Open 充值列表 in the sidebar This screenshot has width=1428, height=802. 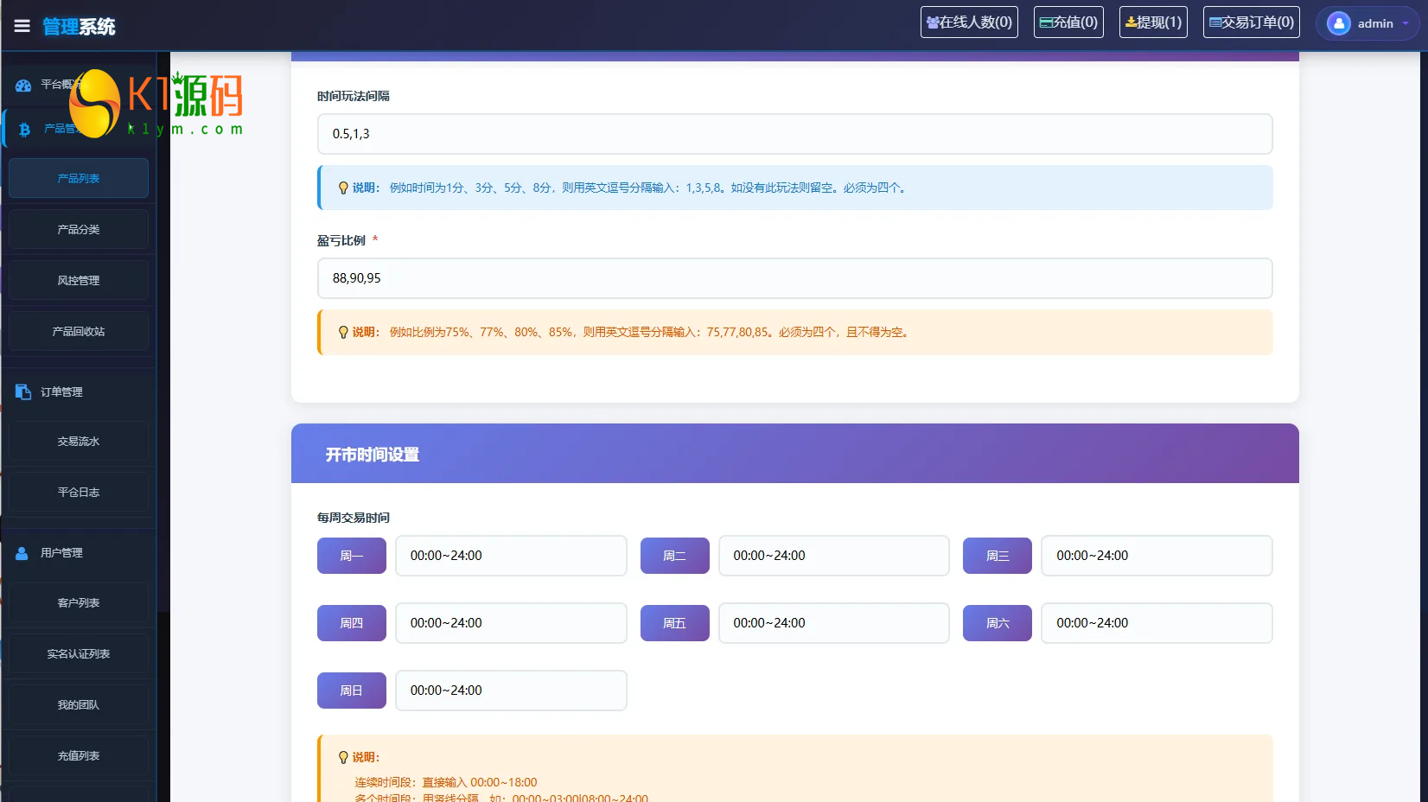pyautogui.click(x=79, y=755)
